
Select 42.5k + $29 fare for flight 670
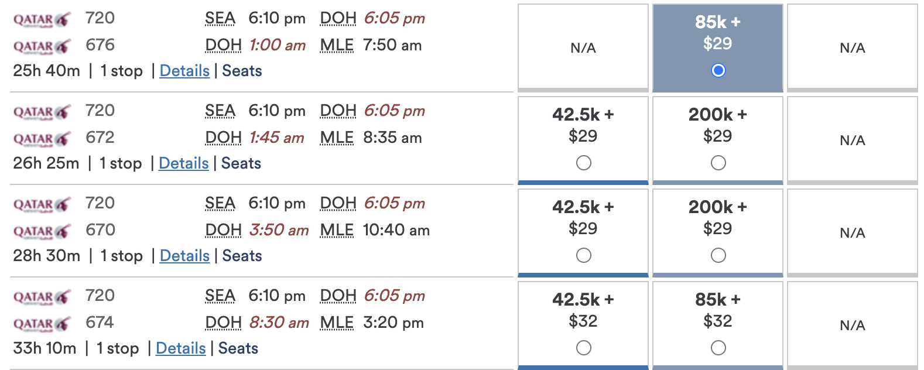tap(583, 255)
